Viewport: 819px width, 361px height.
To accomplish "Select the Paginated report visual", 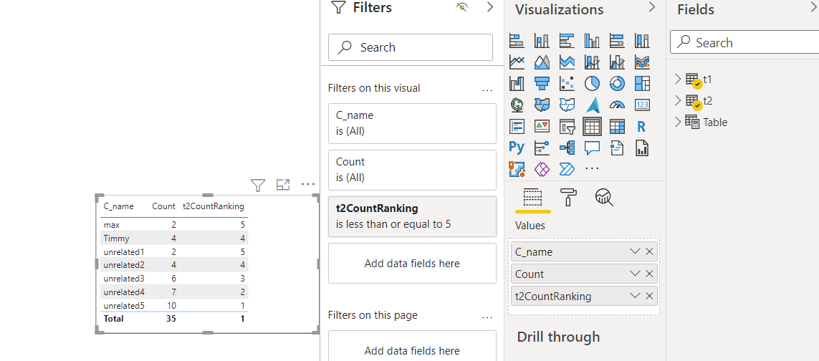I will [x=642, y=148].
